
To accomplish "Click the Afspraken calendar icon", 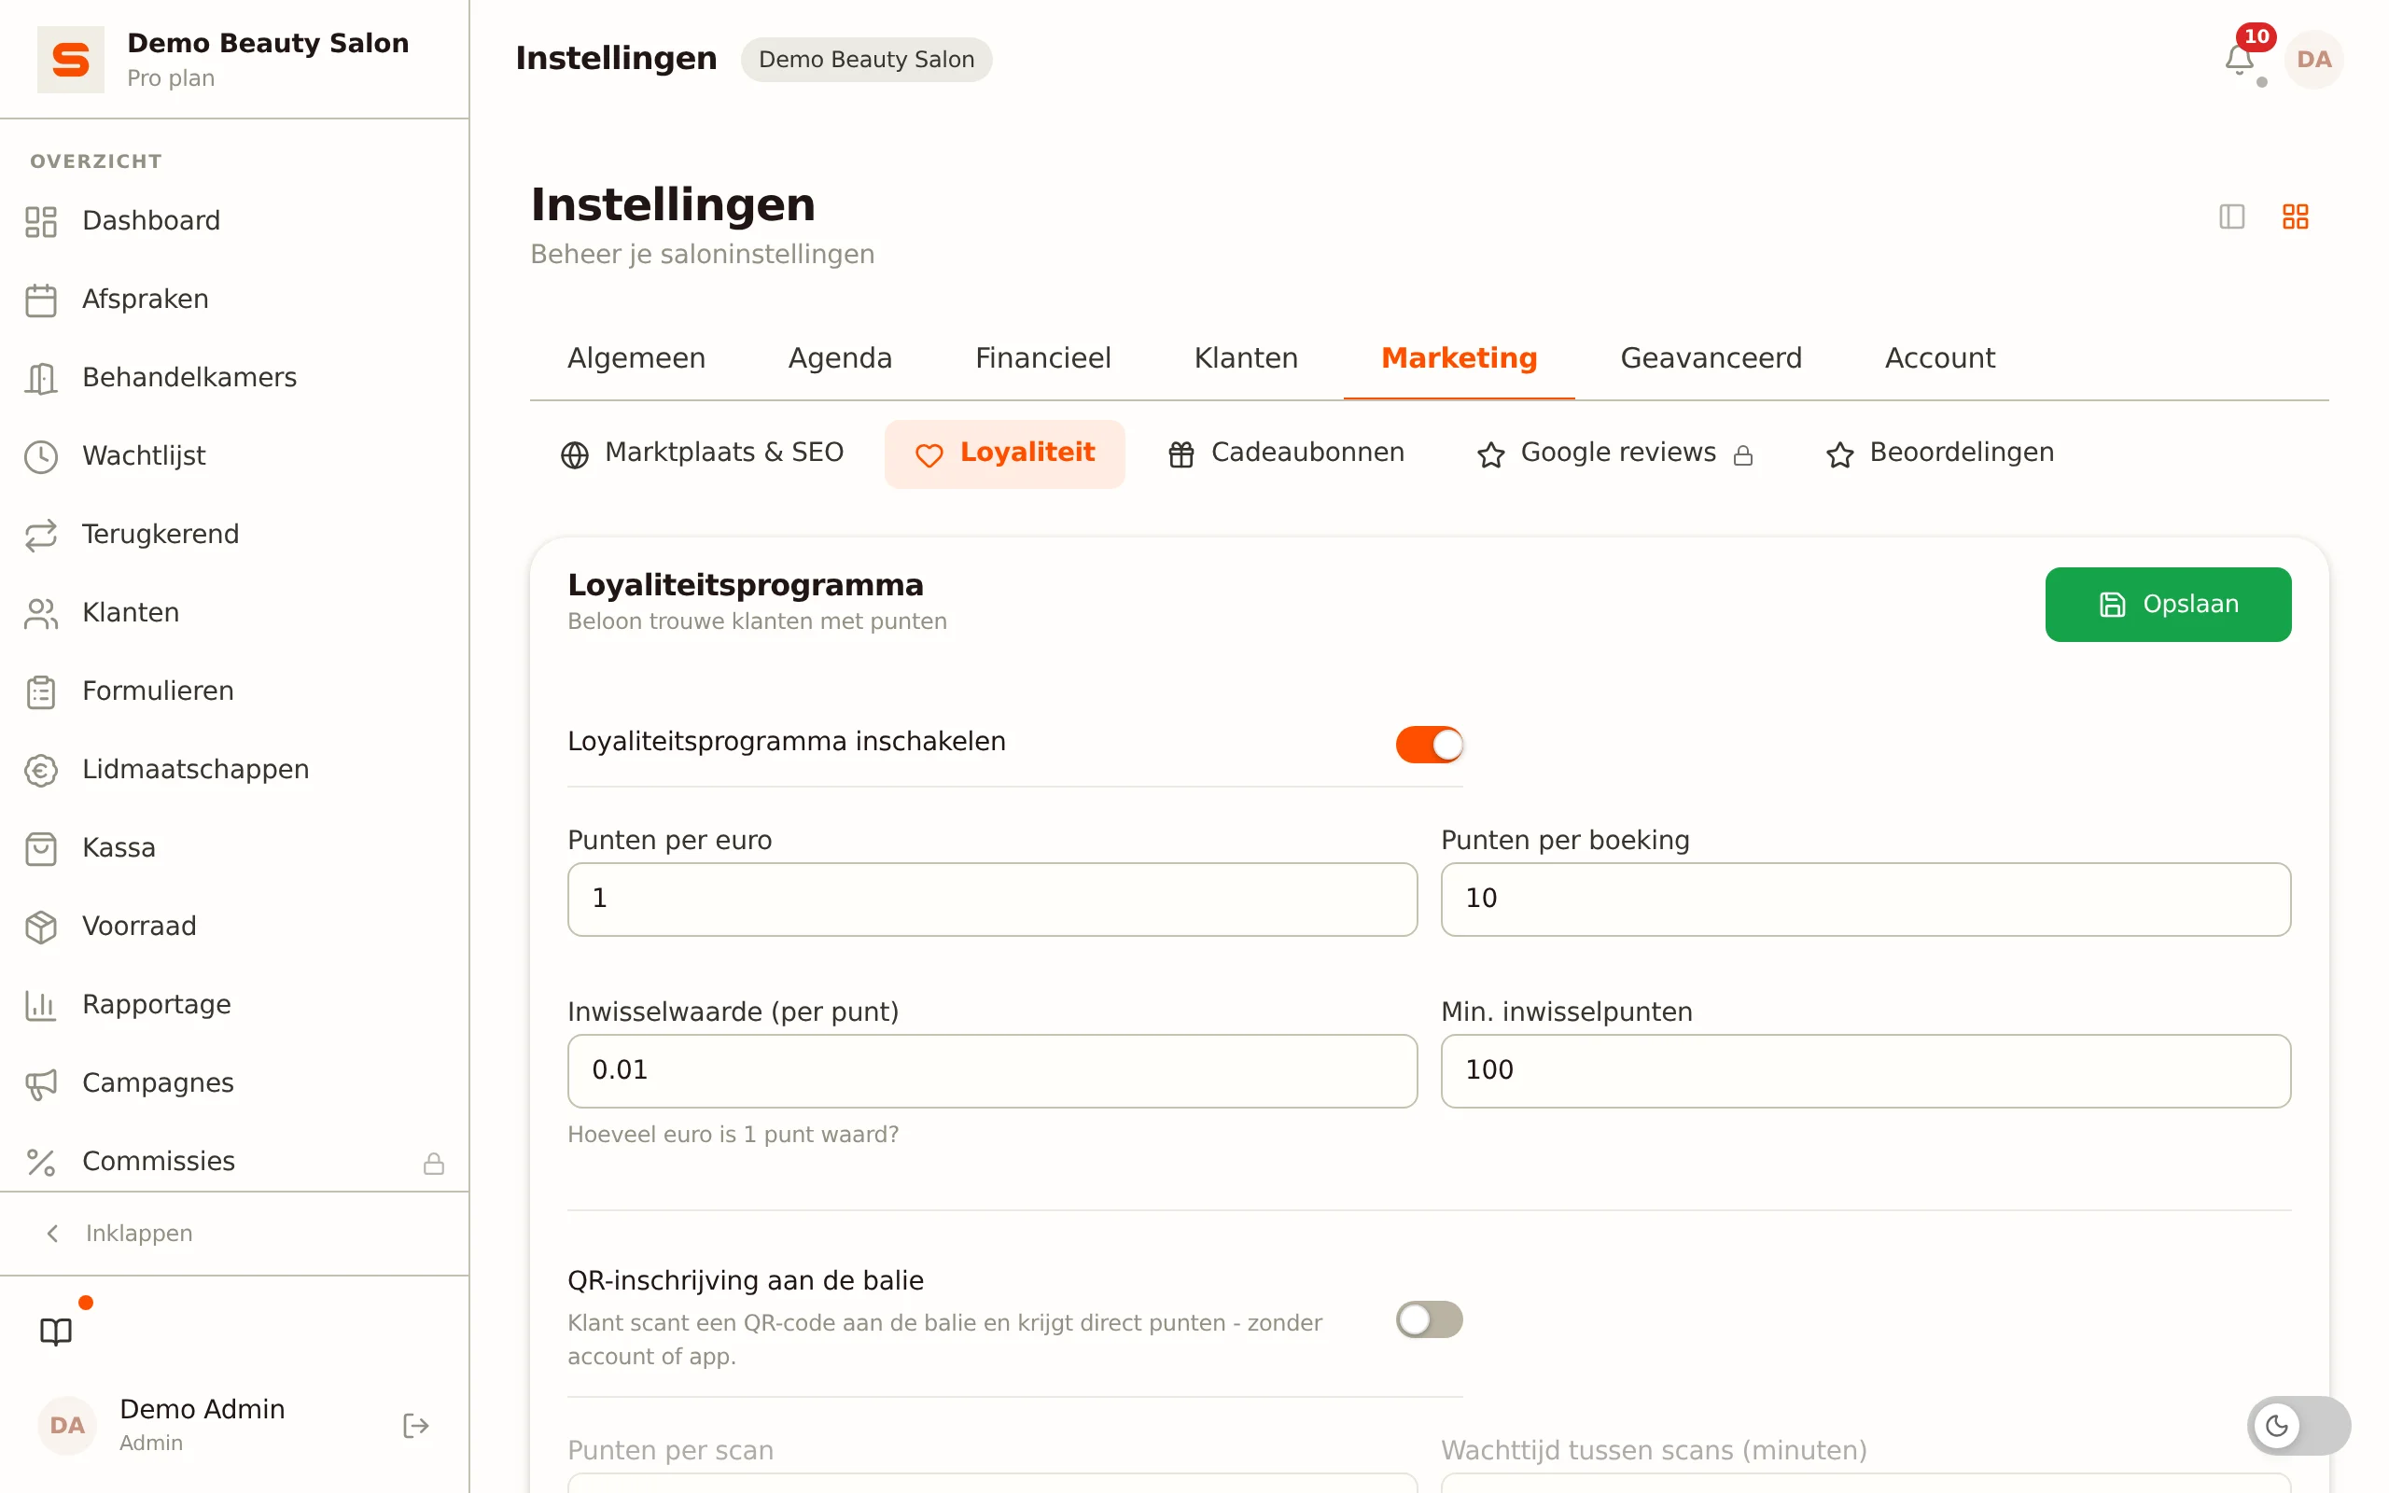I will [x=40, y=300].
